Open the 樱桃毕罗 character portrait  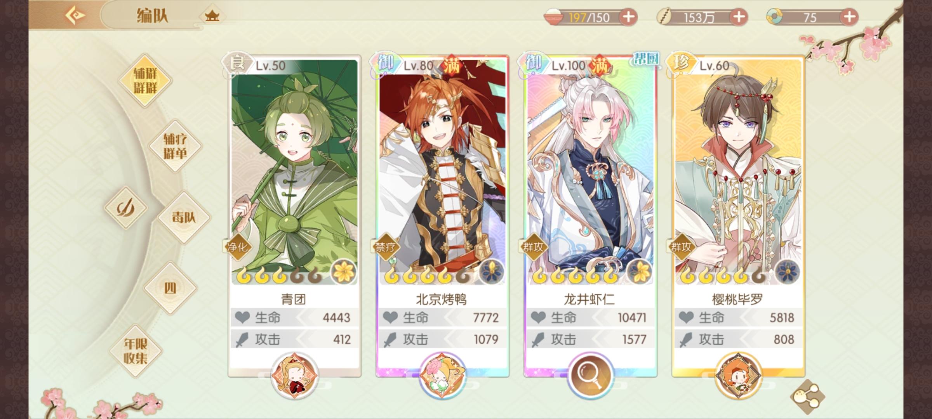tap(738, 171)
